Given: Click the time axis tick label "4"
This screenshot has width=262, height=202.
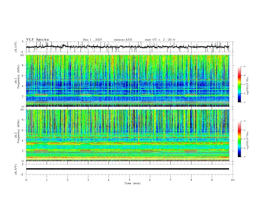Looking at the screenshot, I should pos(109,180).
